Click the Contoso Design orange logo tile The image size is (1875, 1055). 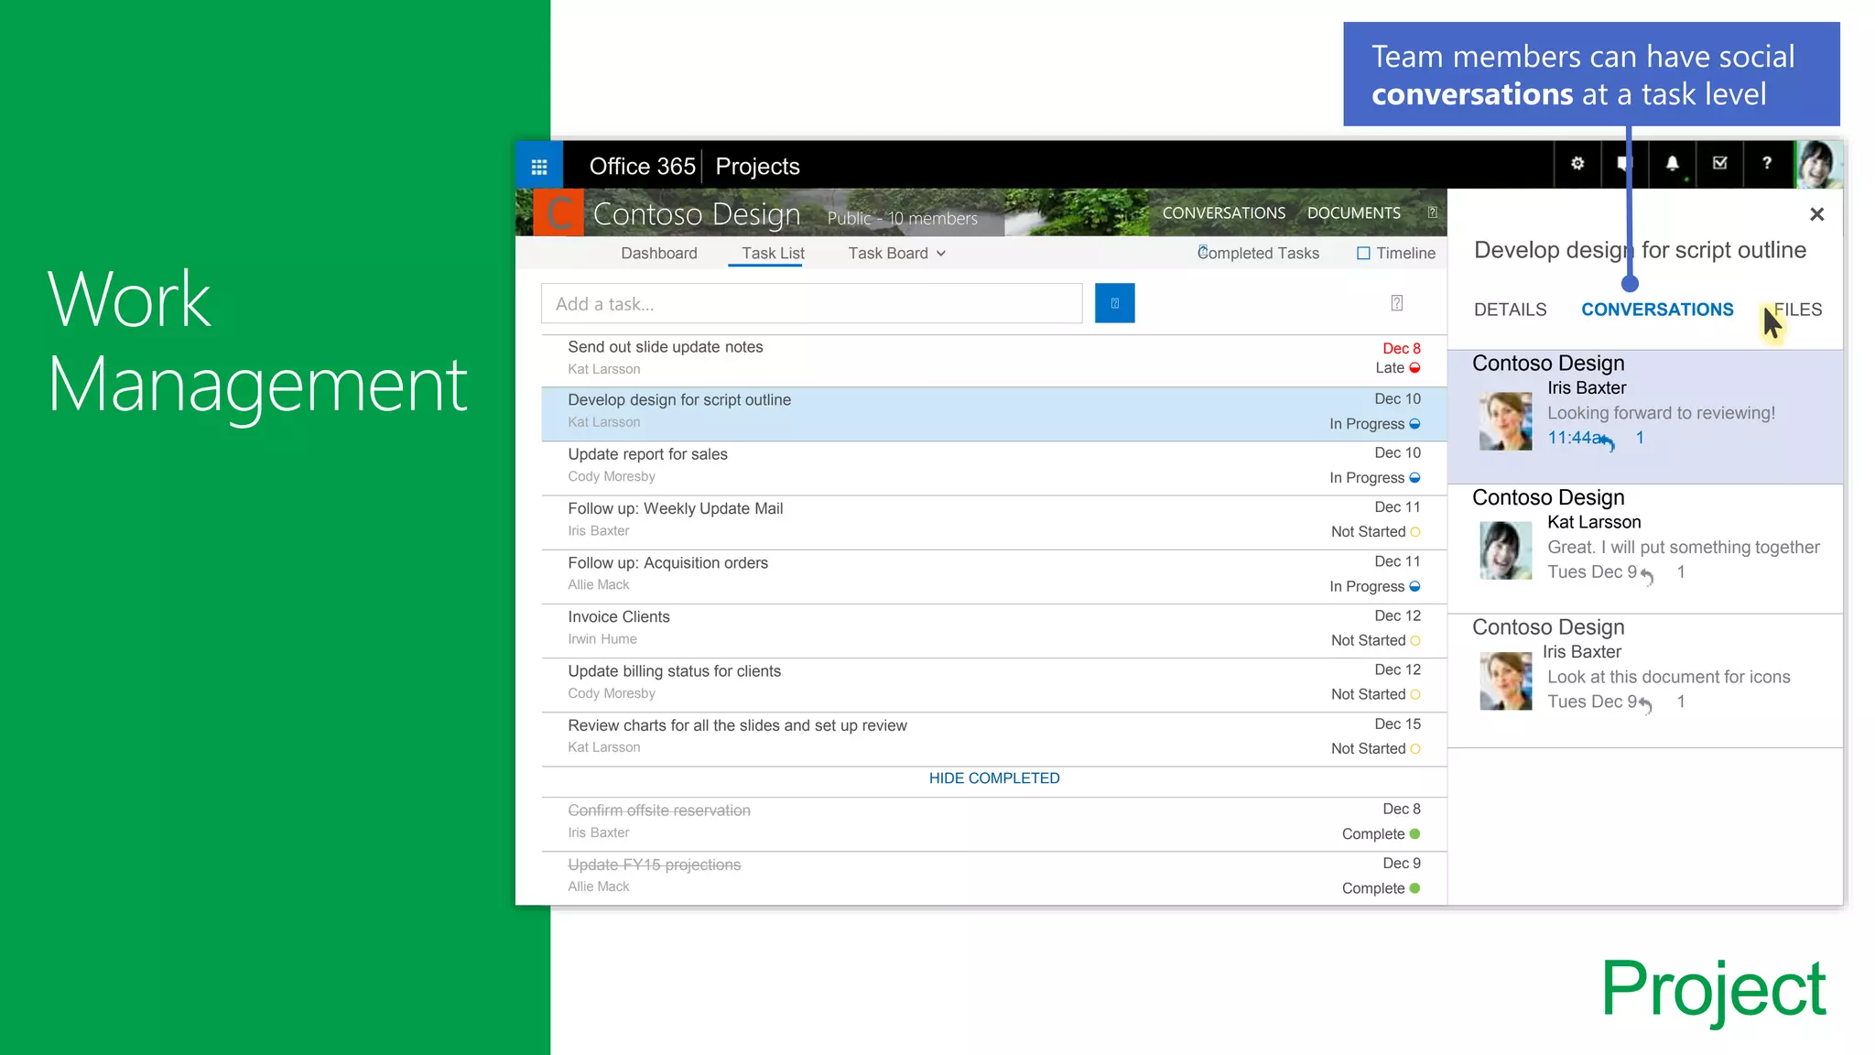coord(558,213)
